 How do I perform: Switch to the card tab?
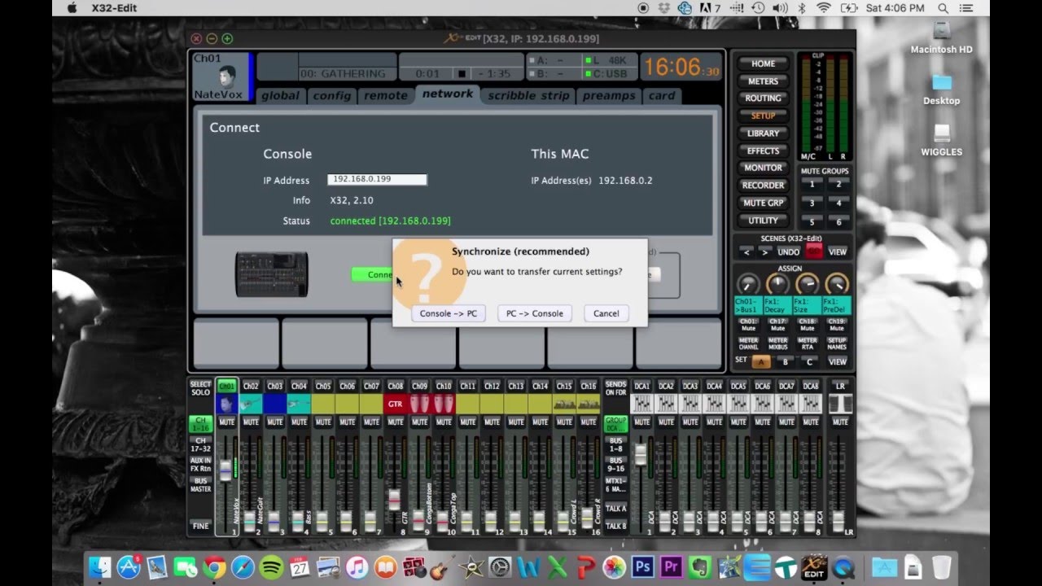tap(662, 95)
